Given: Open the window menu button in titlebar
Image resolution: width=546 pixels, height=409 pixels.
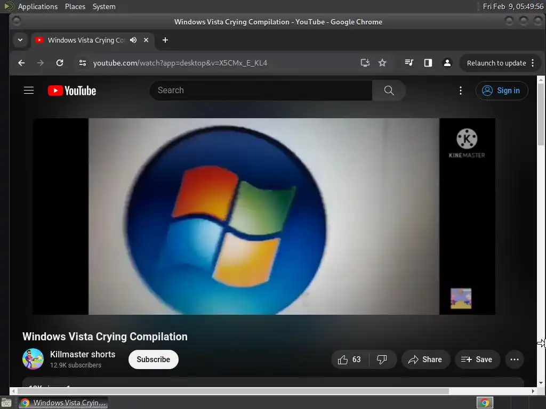Looking at the screenshot, I should (17, 21).
